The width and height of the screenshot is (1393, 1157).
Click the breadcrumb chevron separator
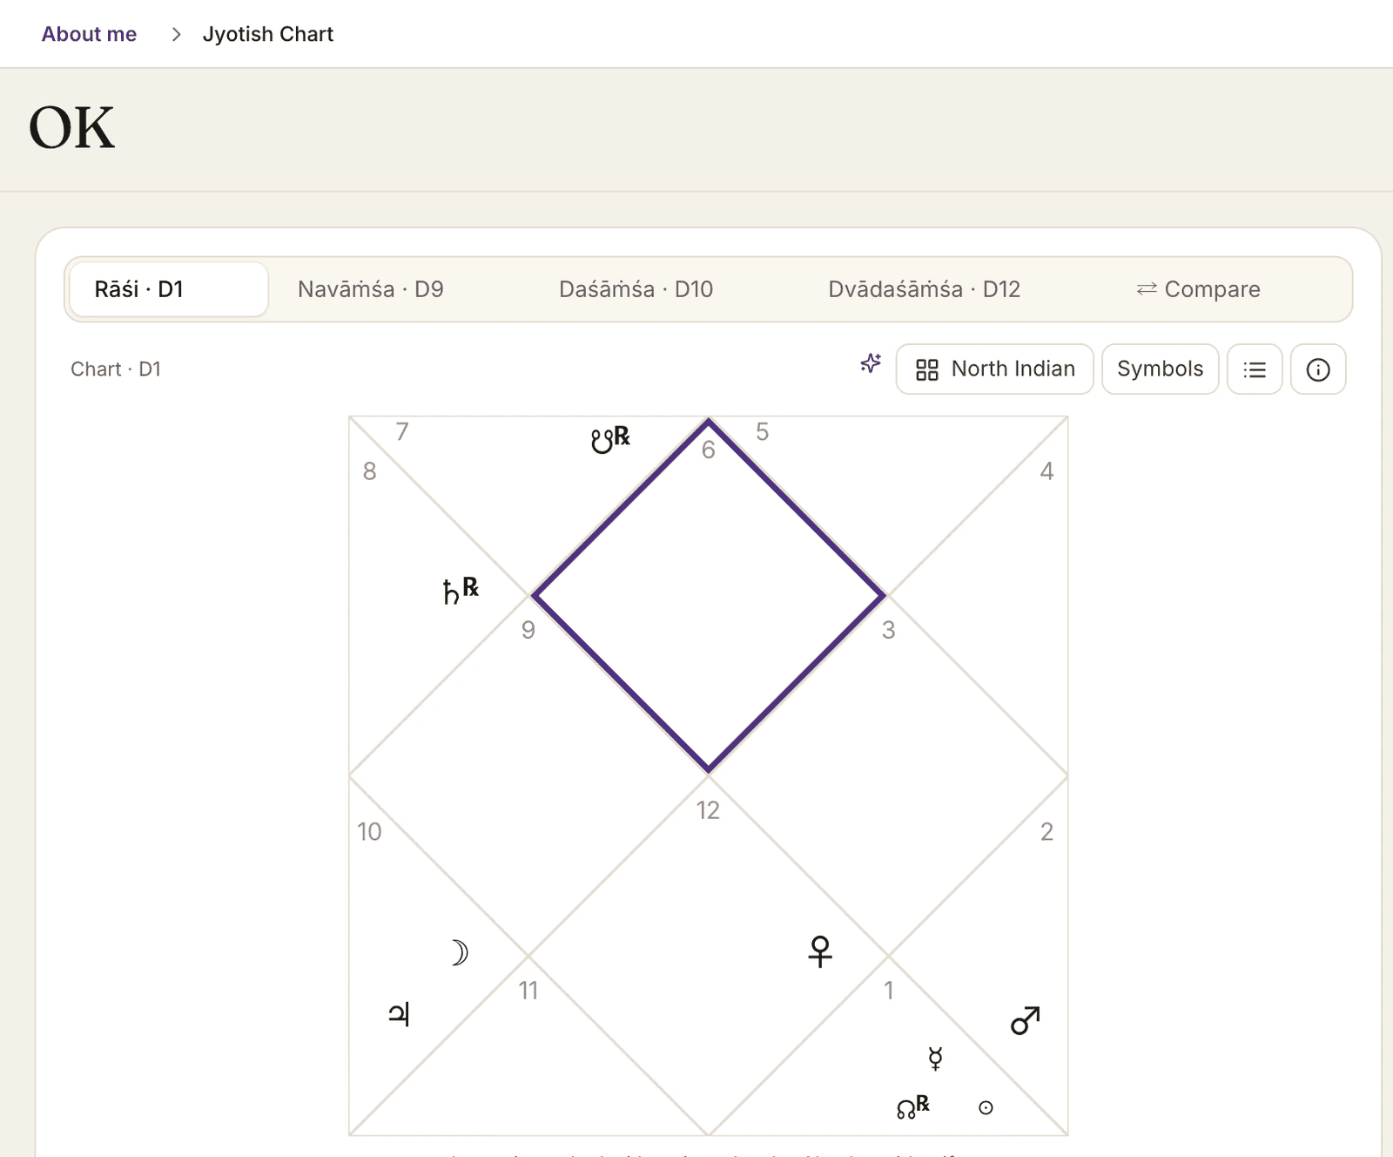(x=176, y=34)
